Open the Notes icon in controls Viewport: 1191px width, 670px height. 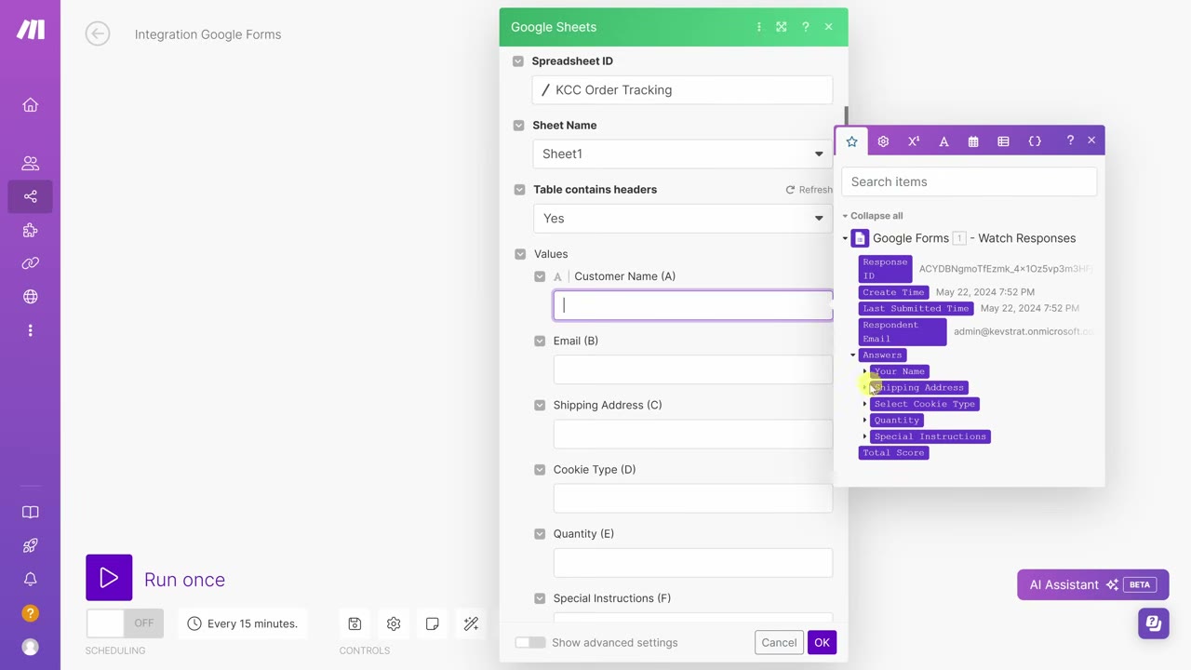[433, 623]
